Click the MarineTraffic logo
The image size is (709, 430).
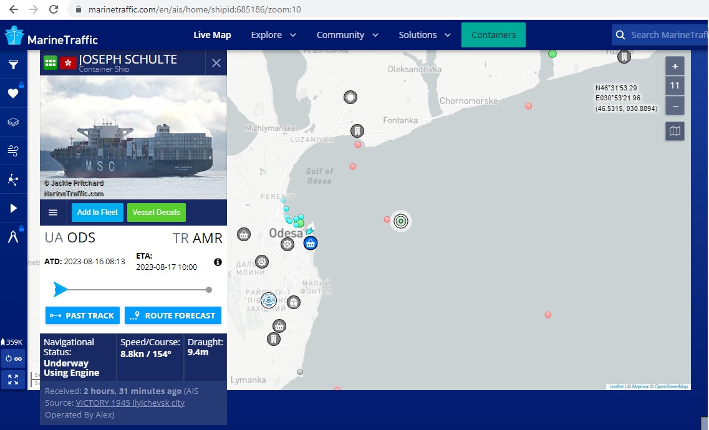51,36
